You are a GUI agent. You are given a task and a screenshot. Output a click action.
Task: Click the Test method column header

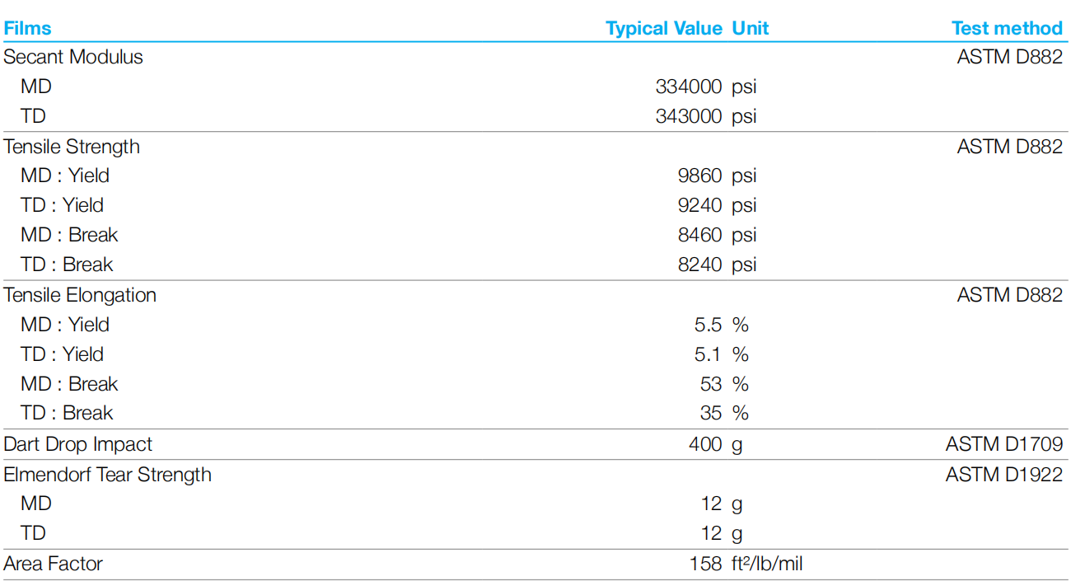[1007, 28]
